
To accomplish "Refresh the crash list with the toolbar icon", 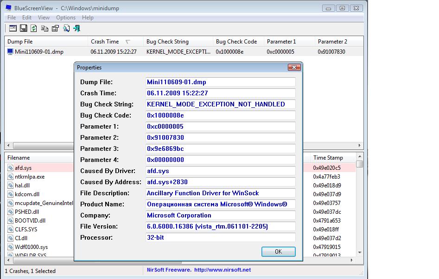I will click(34, 28).
